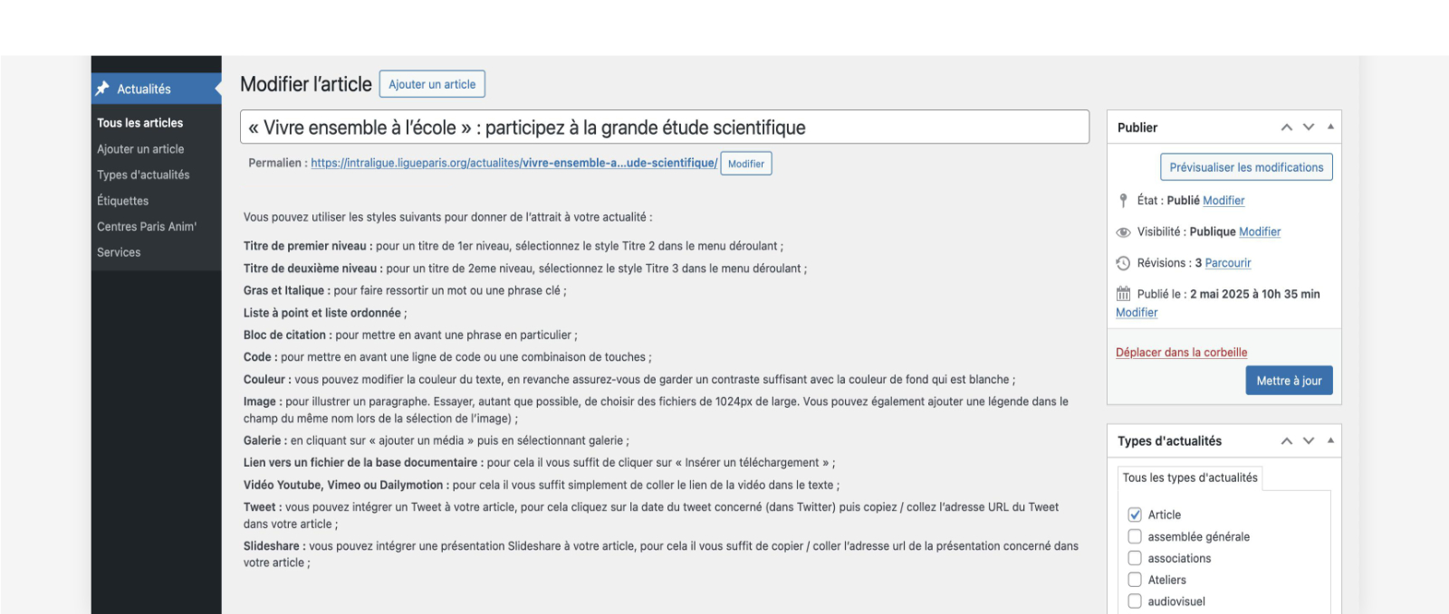Click the down arrow on the Publier panel
Screen dimensions: 1449x614
(x=1309, y=127)
